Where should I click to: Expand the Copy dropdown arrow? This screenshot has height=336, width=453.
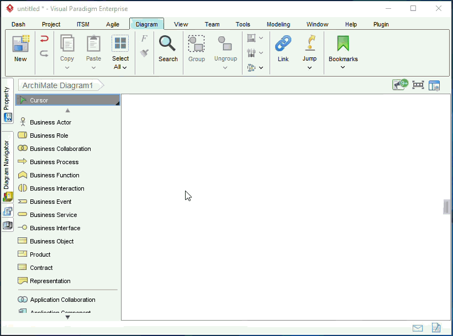67,68
